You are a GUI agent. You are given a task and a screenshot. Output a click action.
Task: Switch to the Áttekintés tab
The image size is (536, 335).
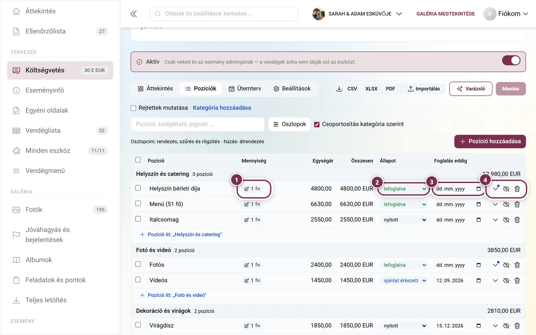(155, 89)
